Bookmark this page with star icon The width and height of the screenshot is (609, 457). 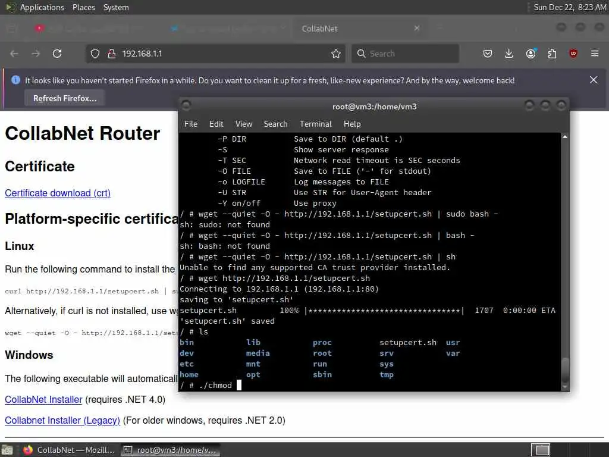[x=336, y=54]
